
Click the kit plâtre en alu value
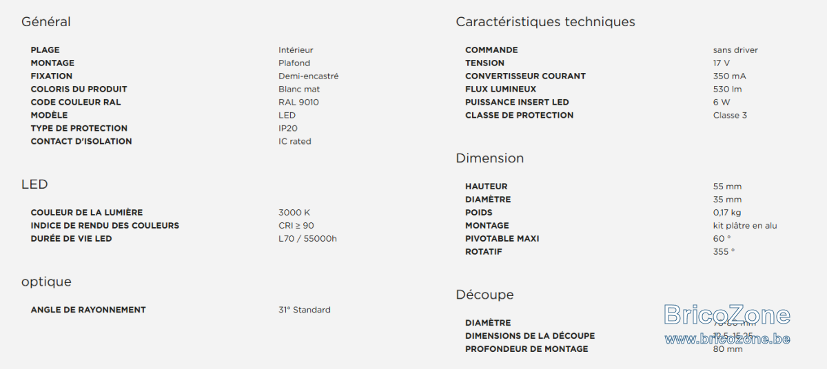(745, 226)
